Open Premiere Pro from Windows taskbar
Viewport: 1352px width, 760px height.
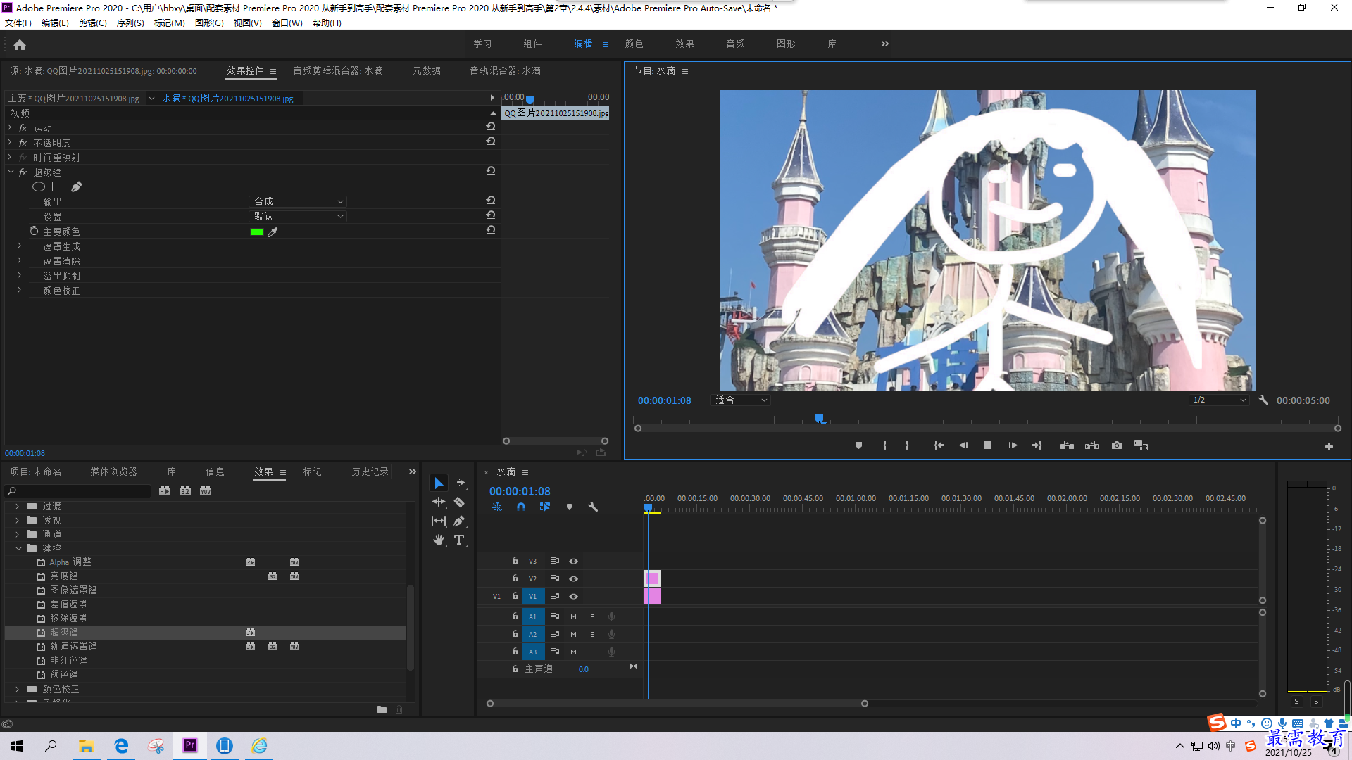click(x=190, y=745)
